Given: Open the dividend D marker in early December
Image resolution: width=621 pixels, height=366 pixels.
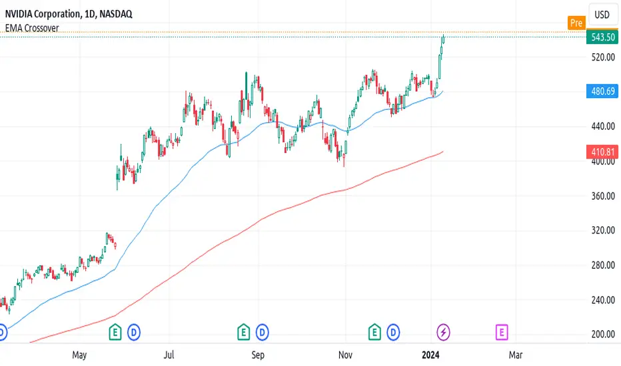Looking at the screenshot, I should pos(393,332).
